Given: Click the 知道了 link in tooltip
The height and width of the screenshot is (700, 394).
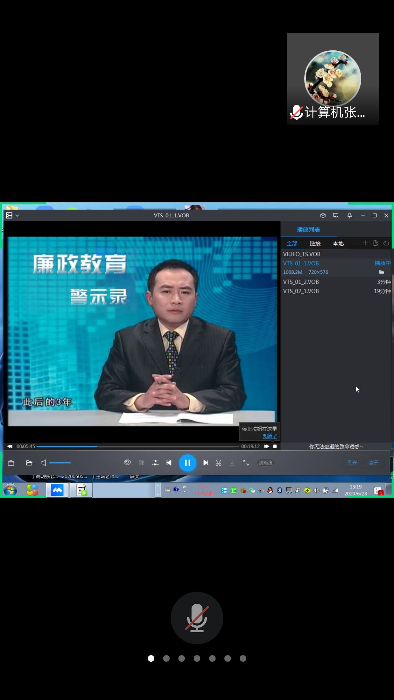Looking at the screenshot, I should (x=270, y=436).
